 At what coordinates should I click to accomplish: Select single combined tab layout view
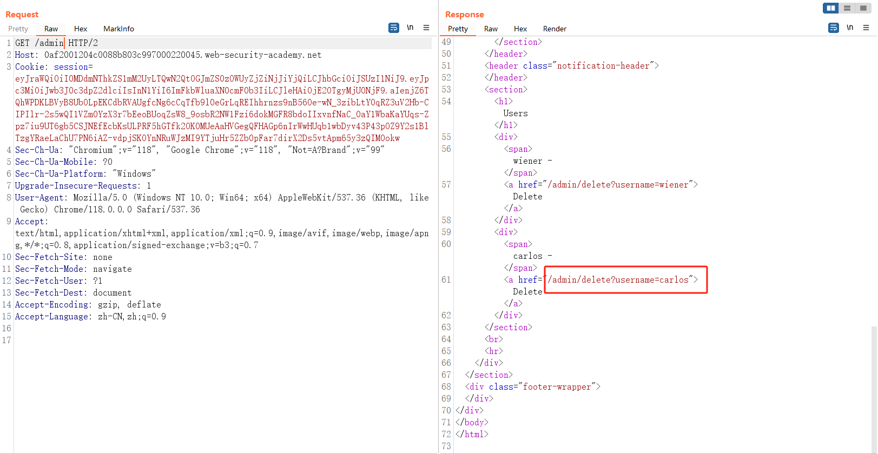(863, 8)
